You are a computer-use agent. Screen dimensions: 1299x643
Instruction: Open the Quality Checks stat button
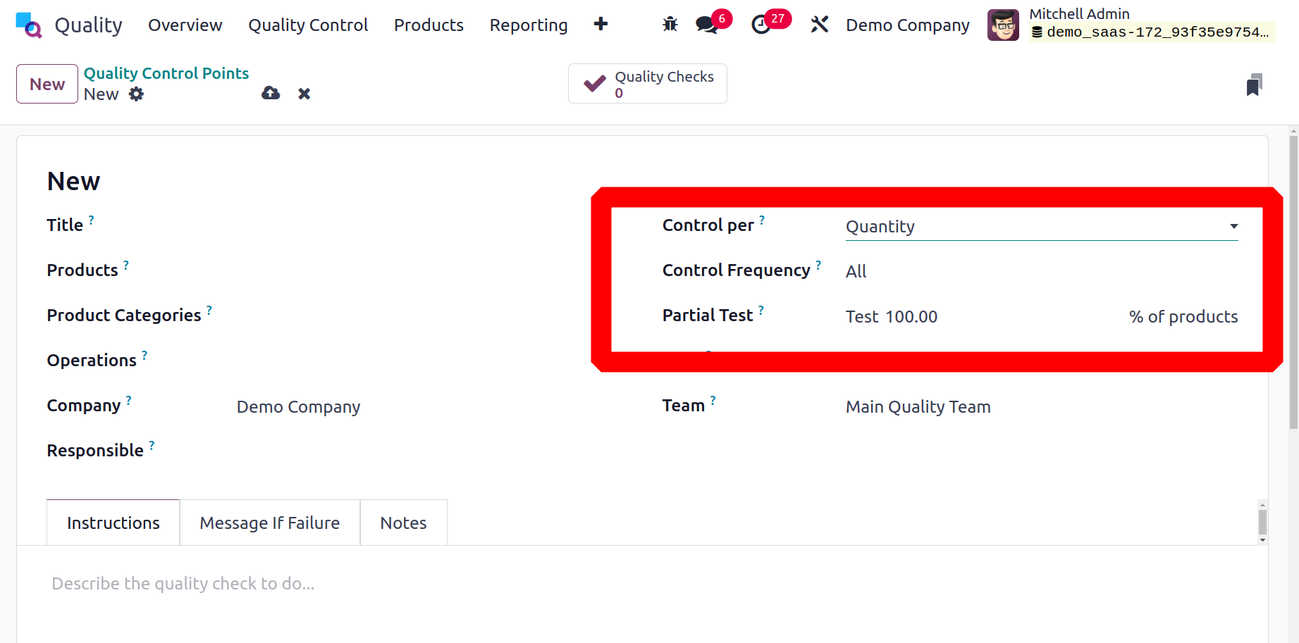pos(647,84)
